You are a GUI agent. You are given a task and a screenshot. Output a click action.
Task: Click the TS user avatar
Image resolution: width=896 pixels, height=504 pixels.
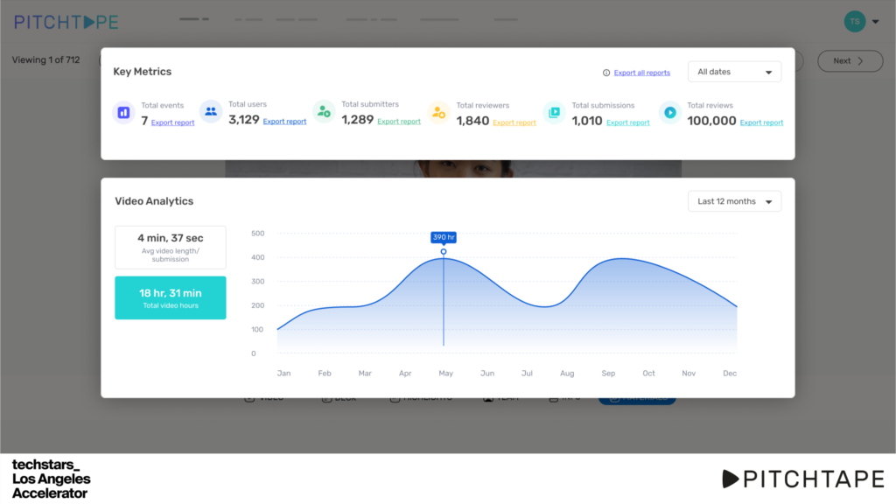(x=854, y=22)
